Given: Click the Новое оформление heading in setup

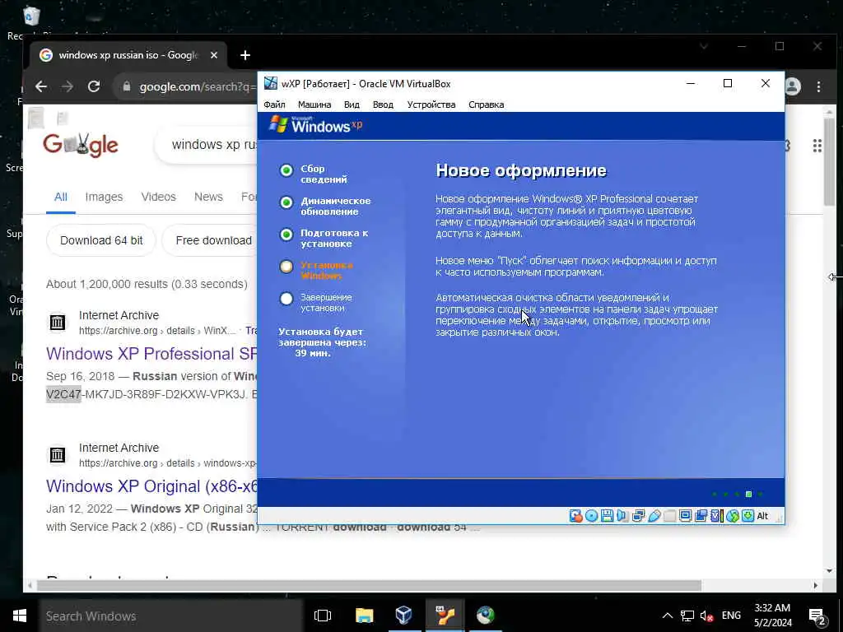Looking at the screenshot, I should (521, 170).
